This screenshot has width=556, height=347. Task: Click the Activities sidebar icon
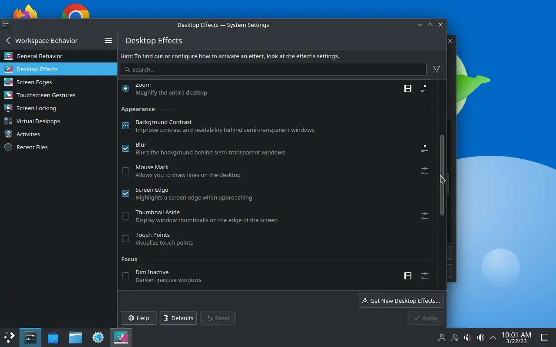(8, 134)
